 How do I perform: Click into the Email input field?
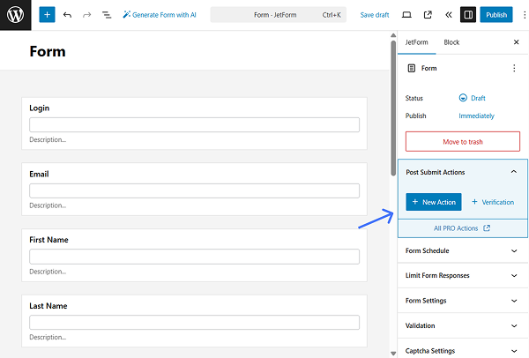(194, 190)
